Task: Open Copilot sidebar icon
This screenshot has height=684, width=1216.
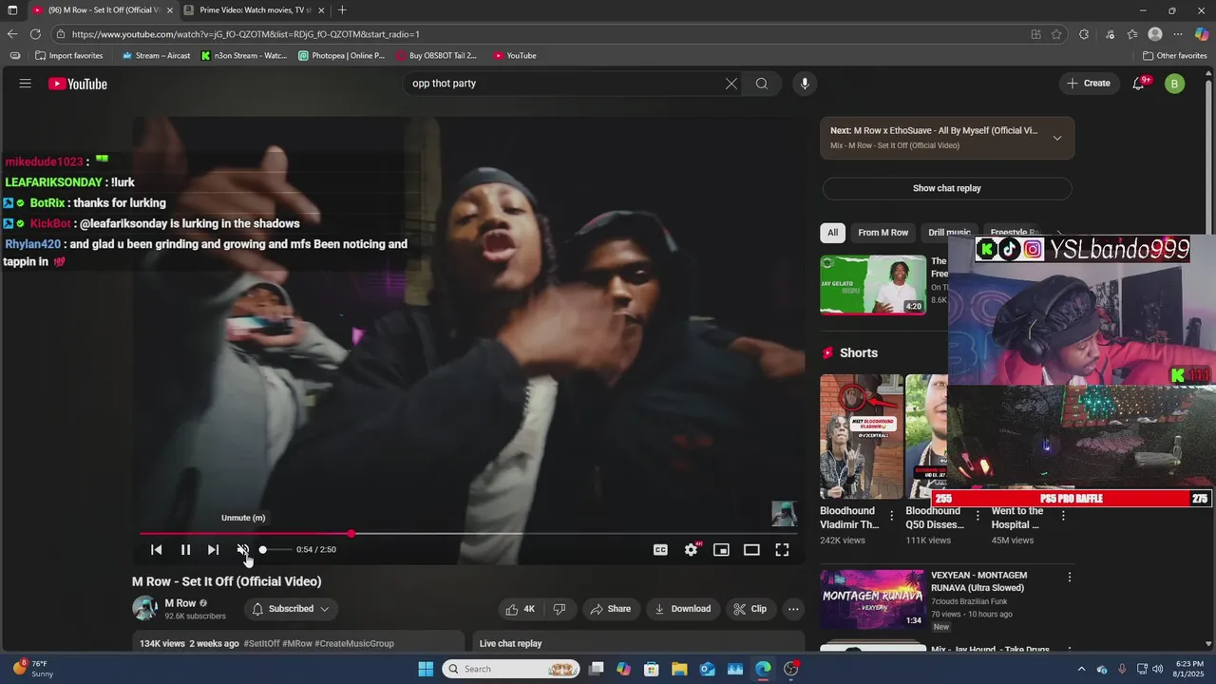Action: point(1202,34)
